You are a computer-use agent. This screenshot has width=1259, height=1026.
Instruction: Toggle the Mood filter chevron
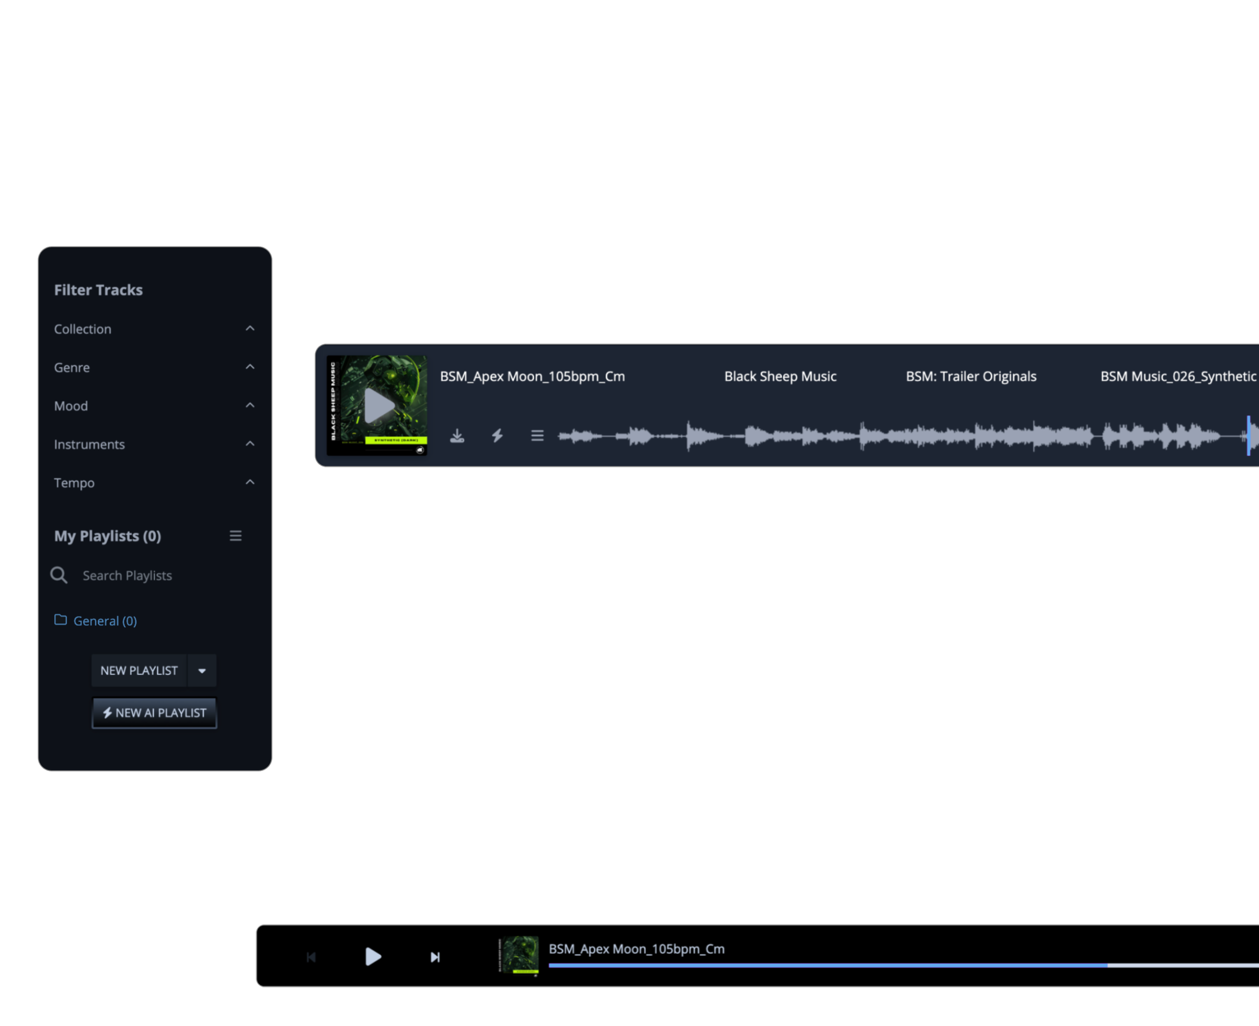click(250, 405)
